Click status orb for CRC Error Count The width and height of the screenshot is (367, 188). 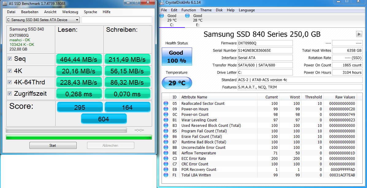click(166, 164)
